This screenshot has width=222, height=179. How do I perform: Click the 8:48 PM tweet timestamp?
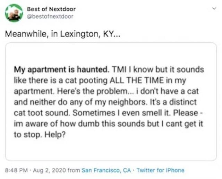point(15,170)
